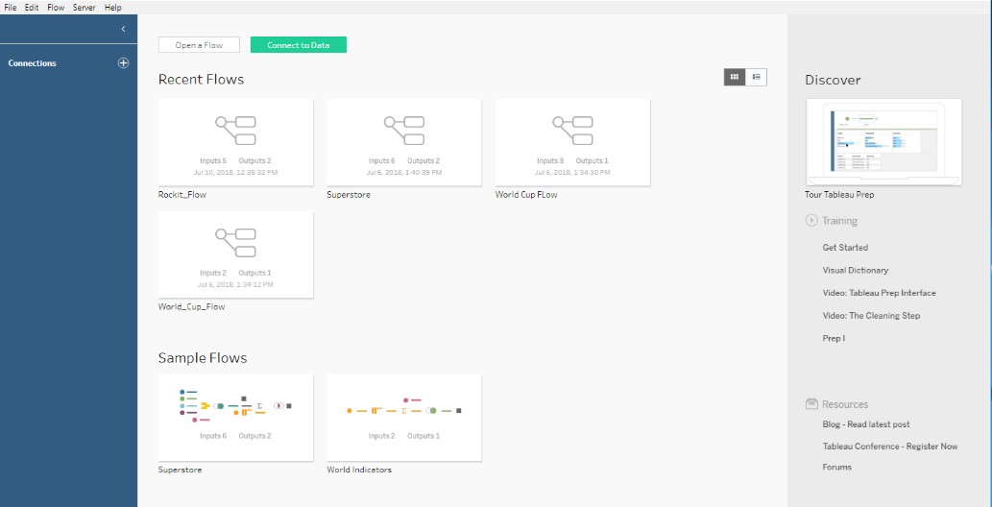Open Video: Tableau Prep Interface link
This screenshot has width=992, height=507.
(x=880, y=293)
